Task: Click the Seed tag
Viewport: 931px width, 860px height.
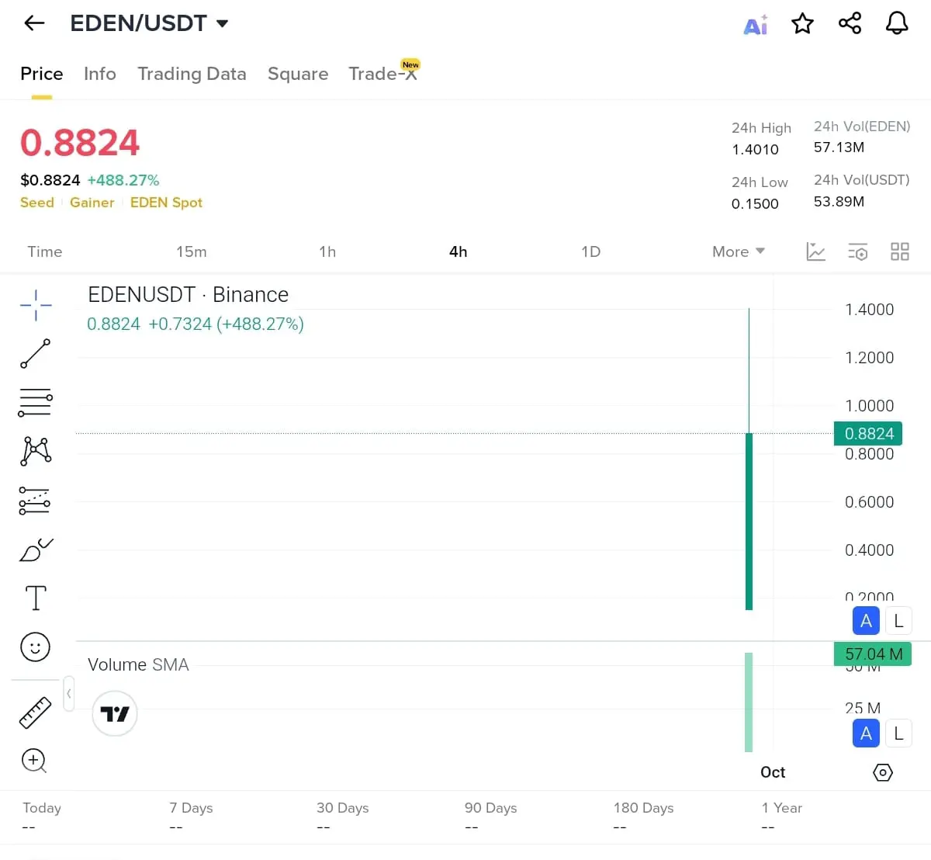Action: [37, 203]
